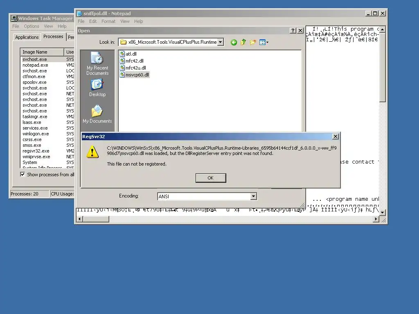Select the mfc42.dll file
Viewport: 419px width, 314px height.
131,61
